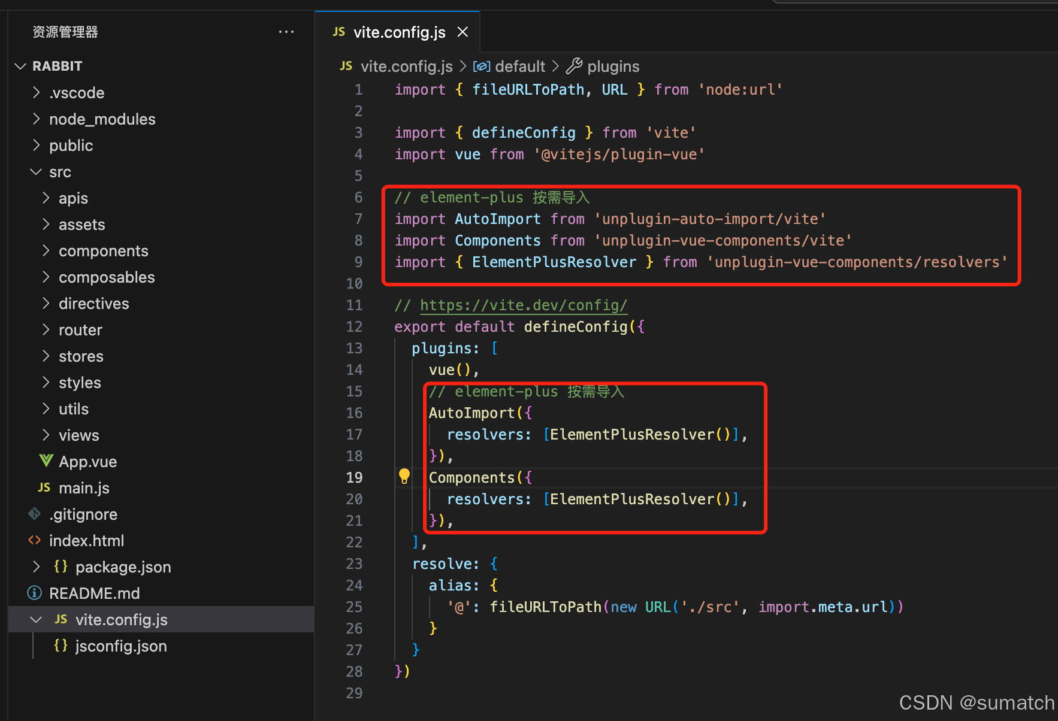Click the braces icon beside jsconfig.json
Image resolution: width=1058 pixels, height=721 pixels.
click(x=61, y=646)
